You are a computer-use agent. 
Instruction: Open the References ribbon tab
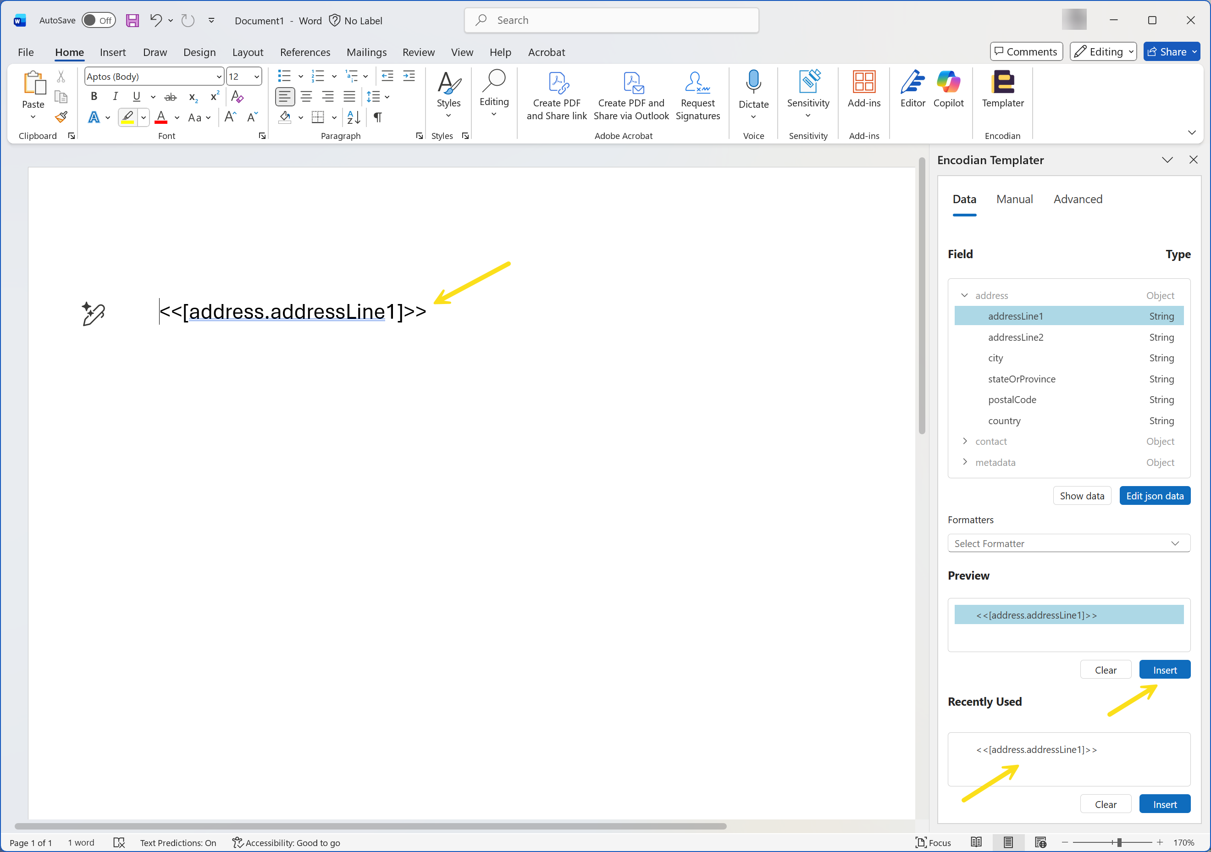[x=305, y=52]
